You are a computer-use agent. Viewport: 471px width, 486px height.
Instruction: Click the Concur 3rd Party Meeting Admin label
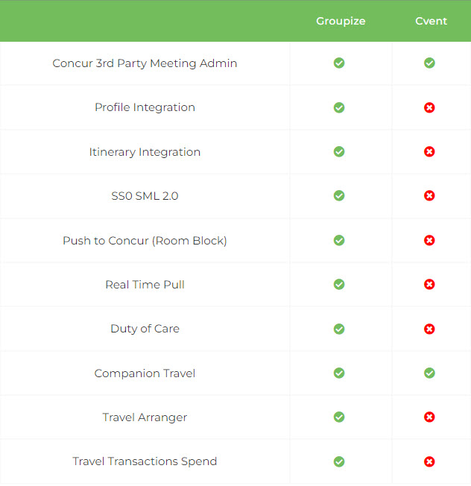pyautogui.click(x=145, y=63)
